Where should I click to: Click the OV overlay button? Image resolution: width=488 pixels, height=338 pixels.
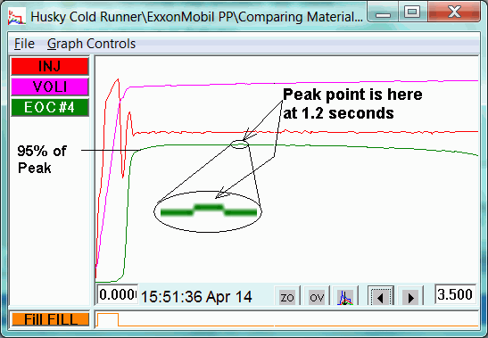[317, 297]
